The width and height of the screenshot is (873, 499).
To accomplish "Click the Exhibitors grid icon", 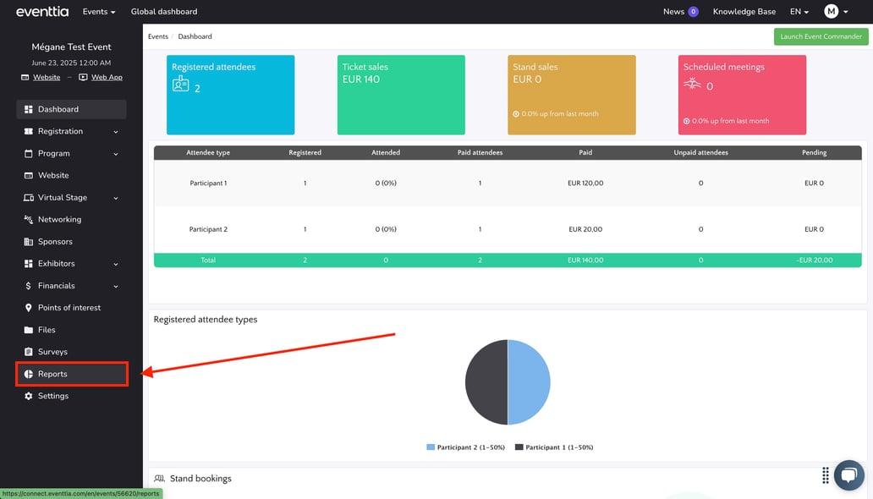I will coord(29,263).
